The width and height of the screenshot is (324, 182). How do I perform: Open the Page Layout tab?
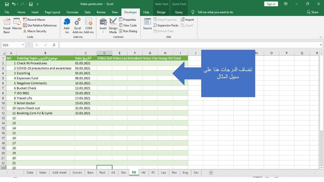(x=52, y=12)
